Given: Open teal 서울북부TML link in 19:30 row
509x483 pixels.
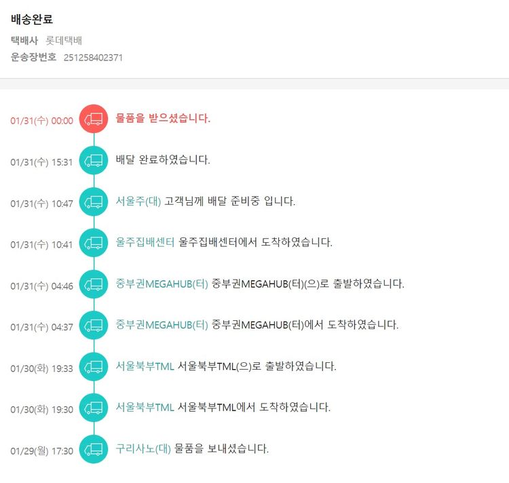Looking at the screenshot, I should [x=145, y=407].
